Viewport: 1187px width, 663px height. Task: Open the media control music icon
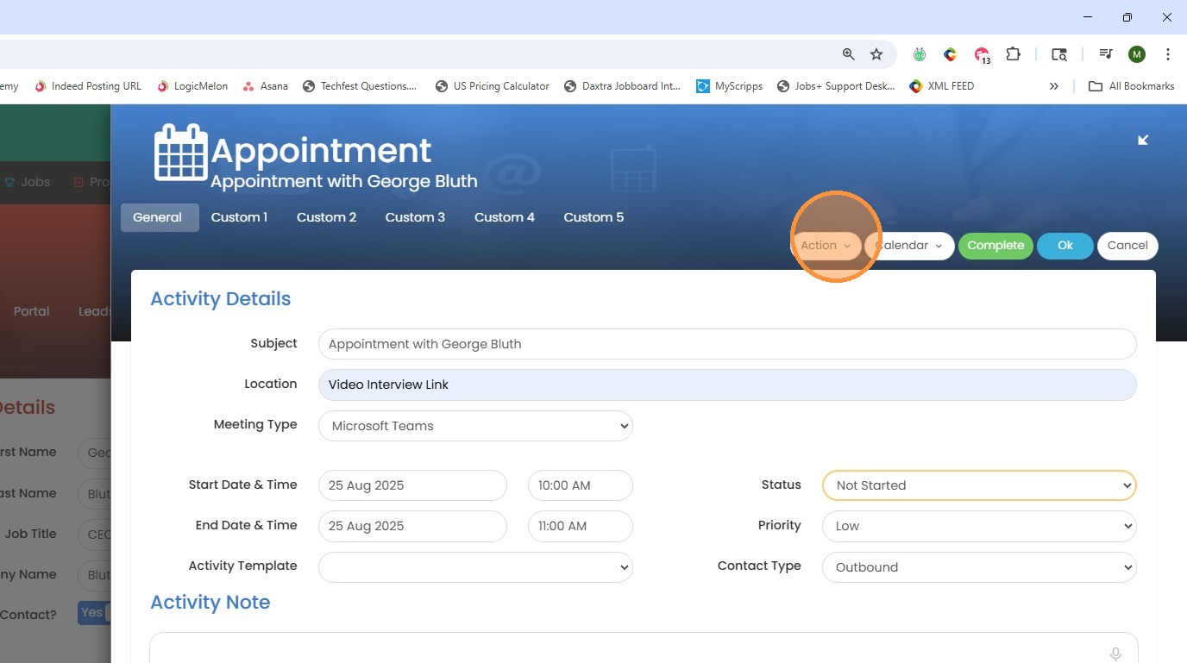click(1105, 54)
